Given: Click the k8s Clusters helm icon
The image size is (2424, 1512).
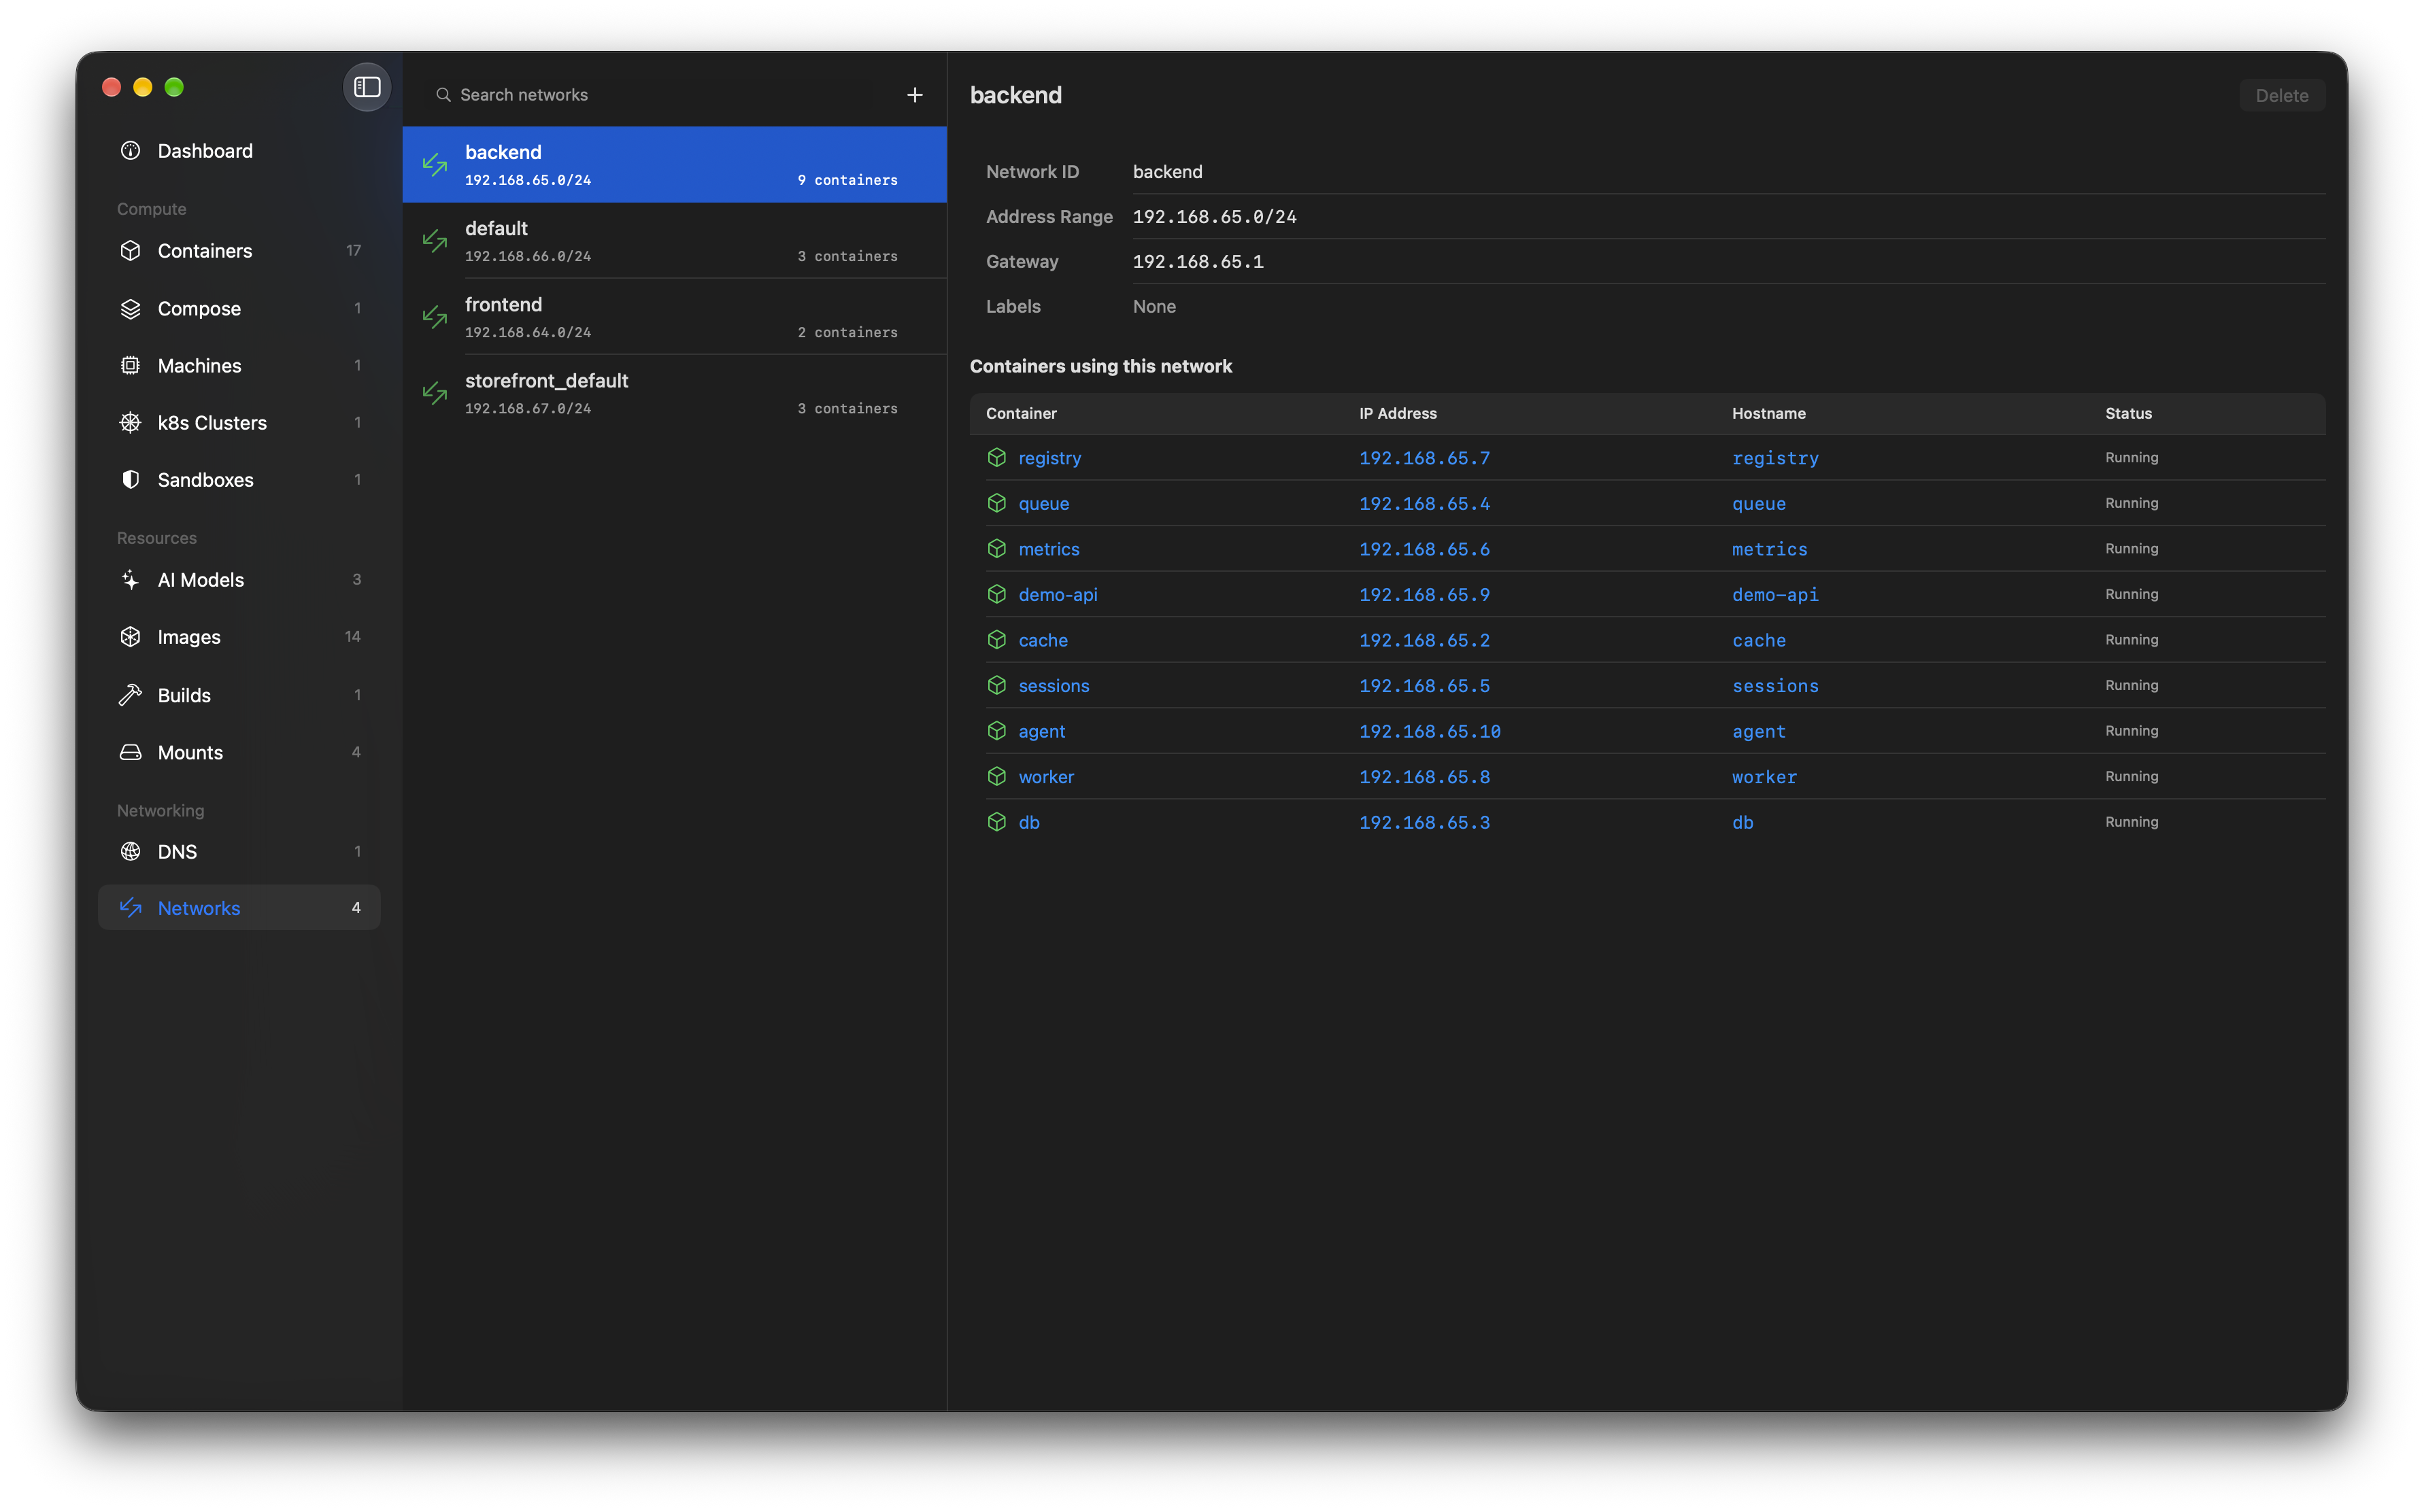Looking at the screenshot, I should click(131, 423).
